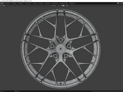Click the top lug nut hole

[x=60, y=40]
